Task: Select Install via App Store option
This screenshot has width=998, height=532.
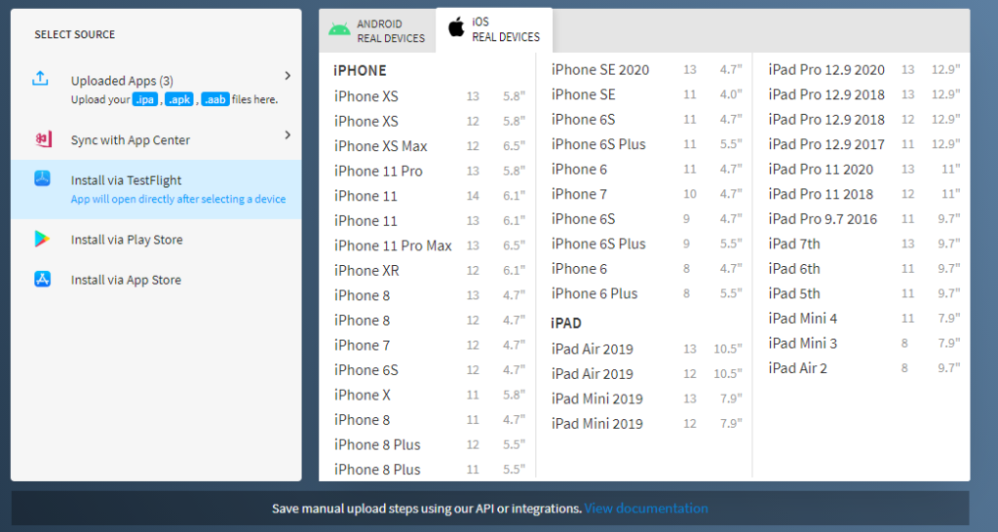Action: click(x=126, y=280)
